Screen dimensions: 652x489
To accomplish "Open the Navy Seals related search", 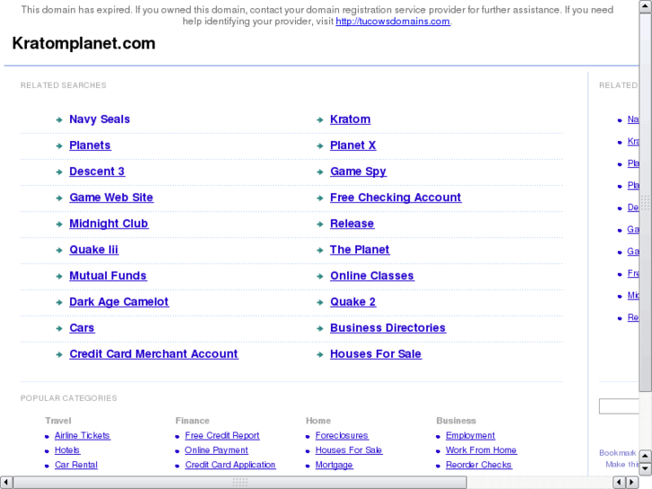I will (x=100, y=119).
